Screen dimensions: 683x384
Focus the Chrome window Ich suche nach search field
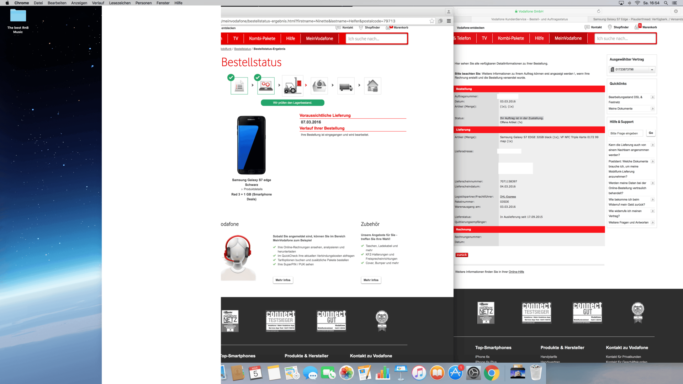click(376, 39)
